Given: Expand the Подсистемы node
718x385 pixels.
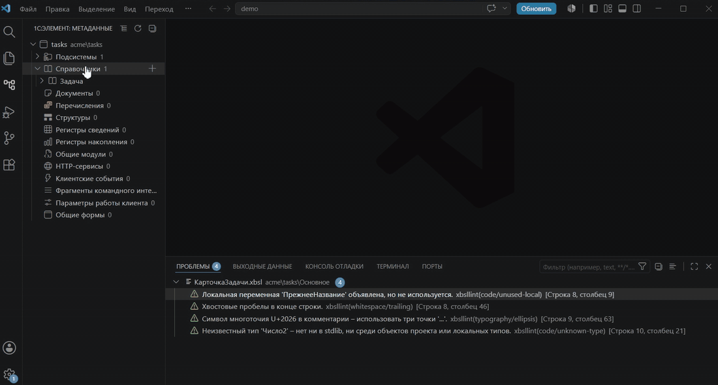Looking at the screenshot, I should pyautogui.click(x=38, y=57).
